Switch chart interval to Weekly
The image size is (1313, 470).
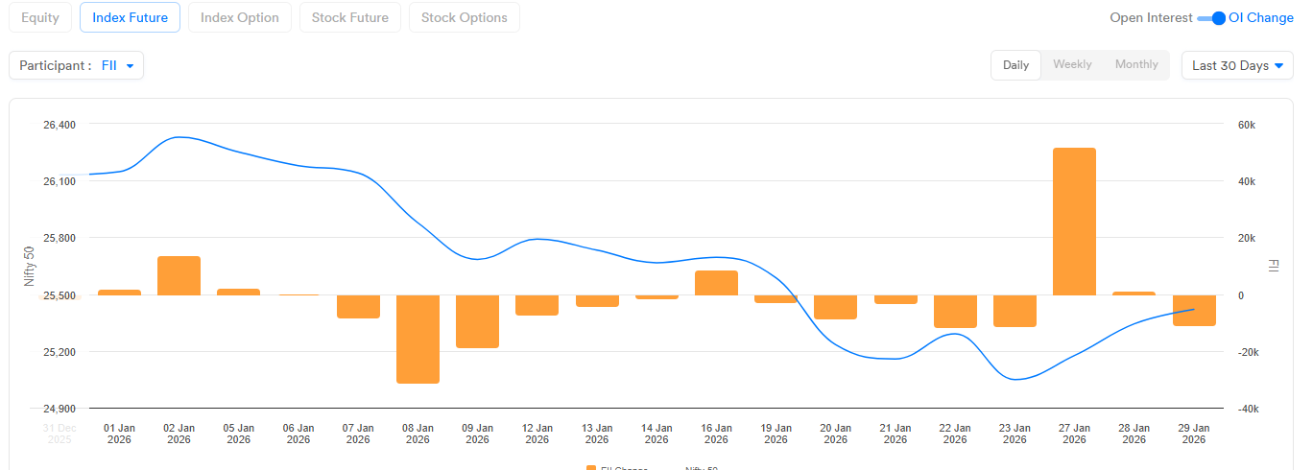coord(1072,65)
